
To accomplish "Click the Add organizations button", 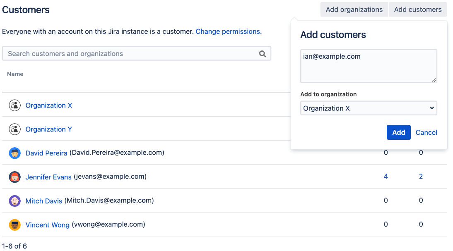I will tap(354, 9).
